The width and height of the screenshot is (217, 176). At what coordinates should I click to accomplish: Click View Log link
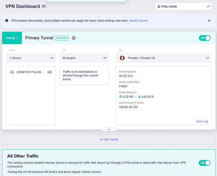[202, 121]
